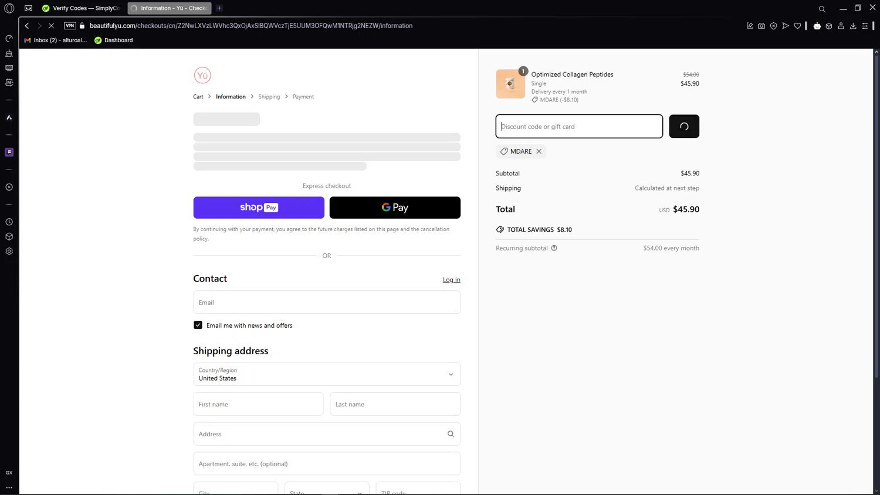Pay with the Shop Pay button

coord(259,208)
